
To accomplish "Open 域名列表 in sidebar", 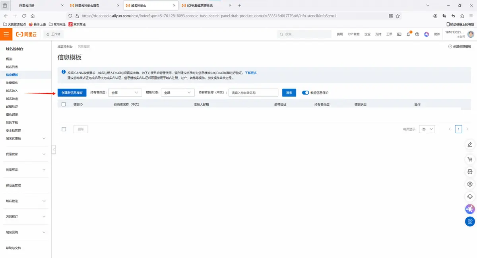I will tap(12, 67).
